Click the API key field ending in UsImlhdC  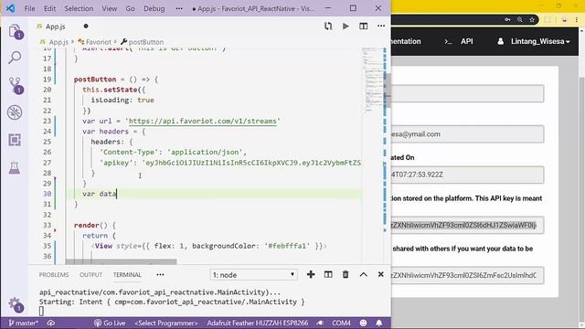pos(467,275)
